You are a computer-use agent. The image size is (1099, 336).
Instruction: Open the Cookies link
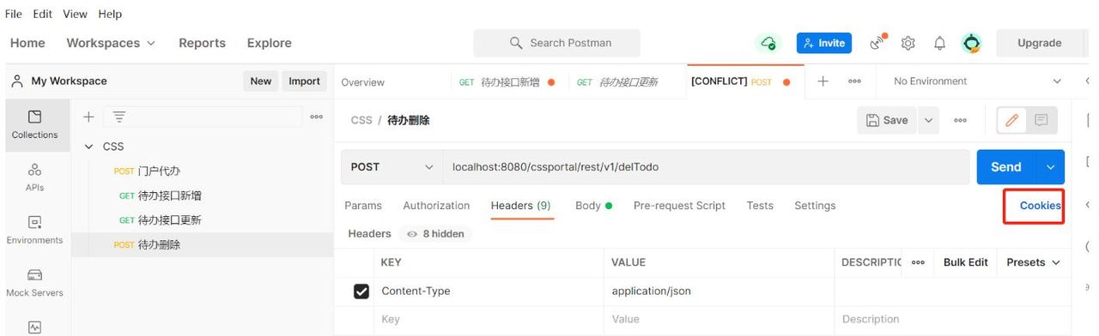tap(1040, 206)
